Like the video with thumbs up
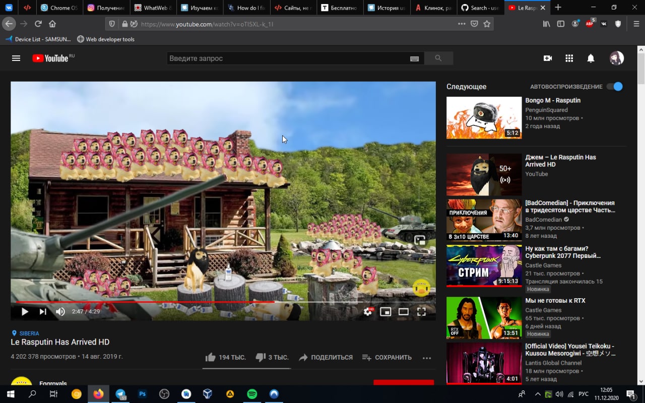 tap(225, 357)
